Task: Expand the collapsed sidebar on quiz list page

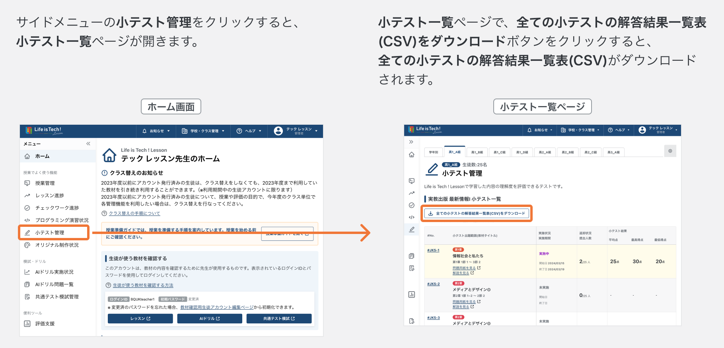Action: pyautogui.click(x=411, y=142)
